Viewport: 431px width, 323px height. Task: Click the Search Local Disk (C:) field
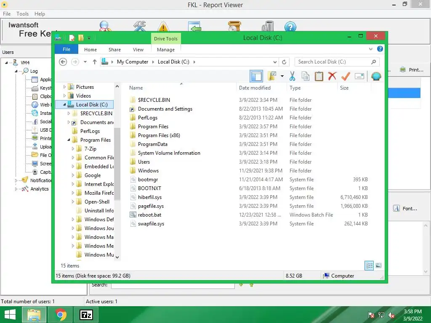click(x=337, y=62)
